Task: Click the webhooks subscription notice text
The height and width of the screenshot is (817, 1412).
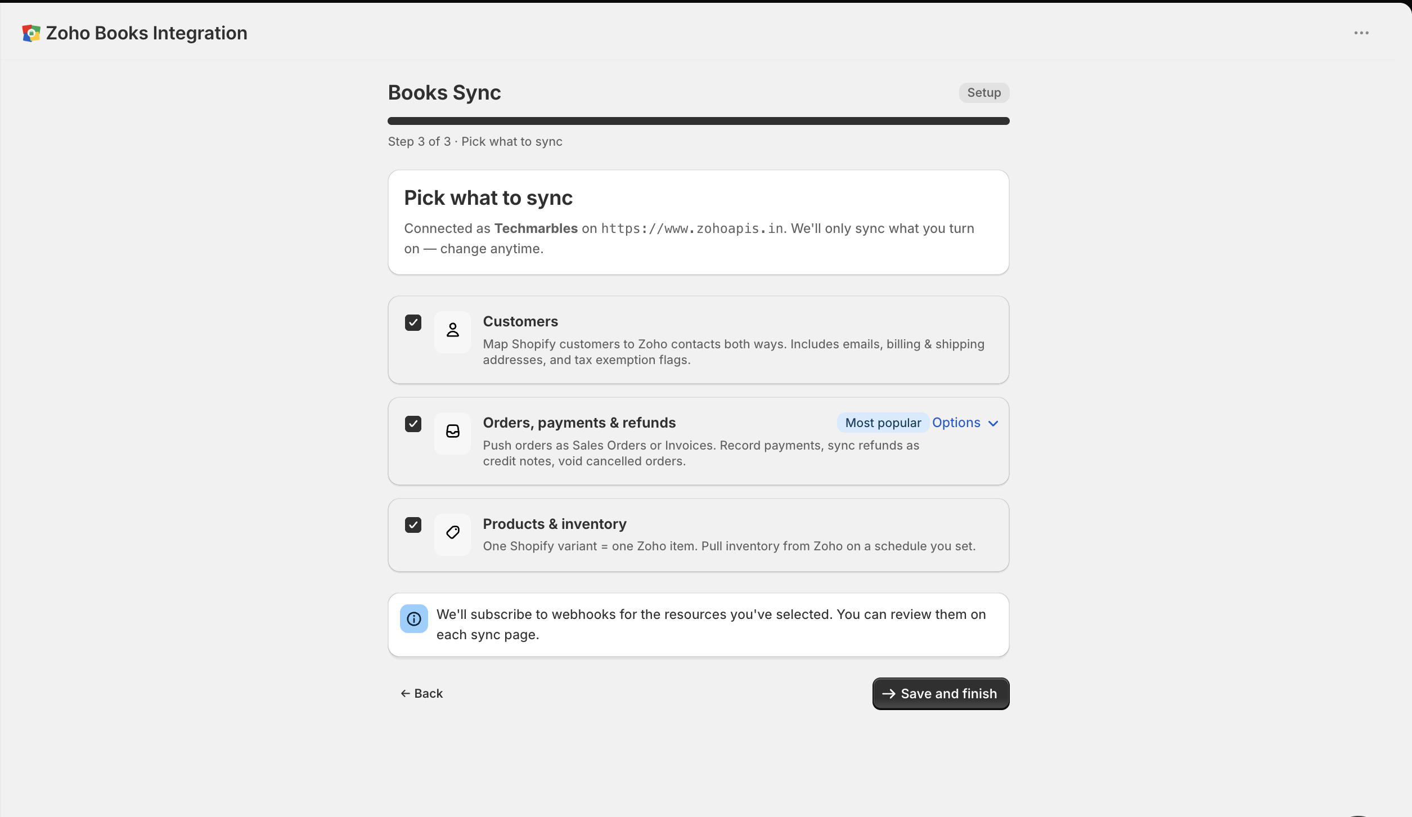Action: pyautogui.click(x=711, y=625)
